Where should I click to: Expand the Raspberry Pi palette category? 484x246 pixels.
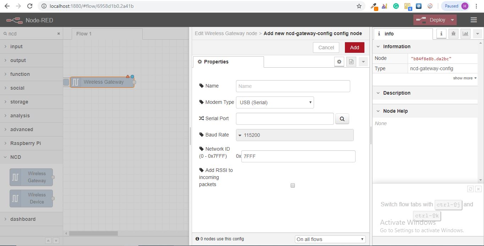pos(32,143)
